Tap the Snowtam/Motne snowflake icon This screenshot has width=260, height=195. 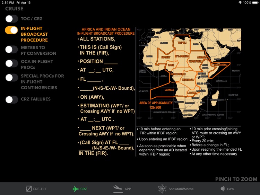(162, 189)
